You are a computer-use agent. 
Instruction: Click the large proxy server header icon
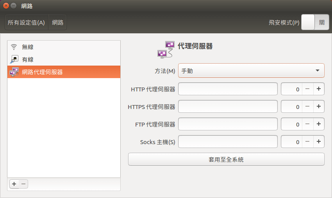[x=166, y=50]
